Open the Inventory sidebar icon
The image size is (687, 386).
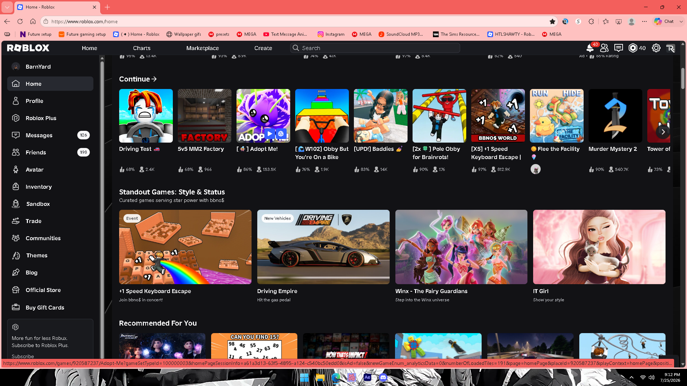16,187
